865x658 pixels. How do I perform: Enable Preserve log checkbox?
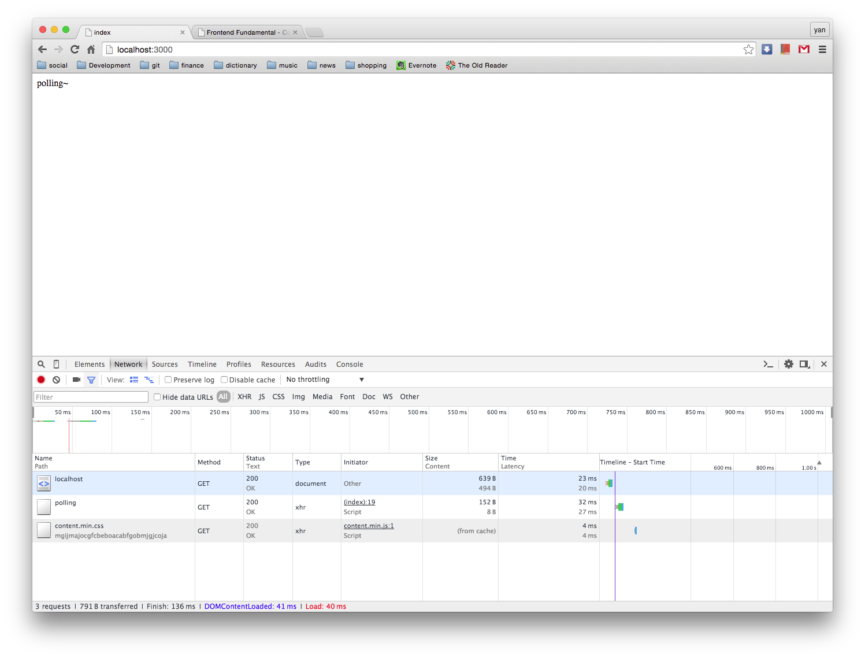tap(168, 380)
